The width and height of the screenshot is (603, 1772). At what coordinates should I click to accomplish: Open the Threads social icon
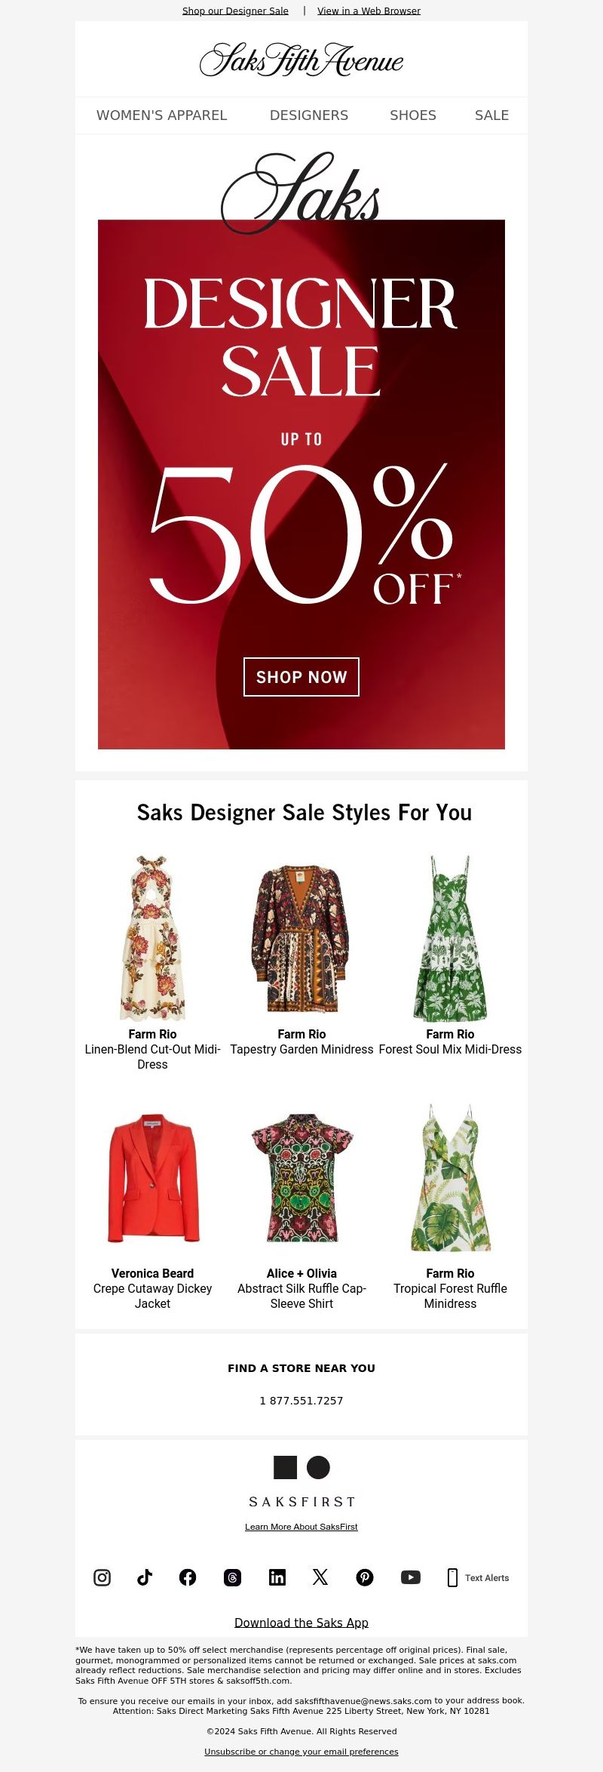232,1577
